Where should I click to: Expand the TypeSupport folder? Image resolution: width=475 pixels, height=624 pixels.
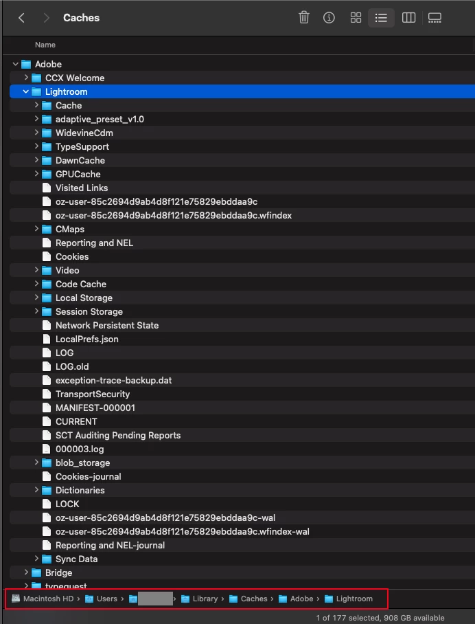click(36, 146)
